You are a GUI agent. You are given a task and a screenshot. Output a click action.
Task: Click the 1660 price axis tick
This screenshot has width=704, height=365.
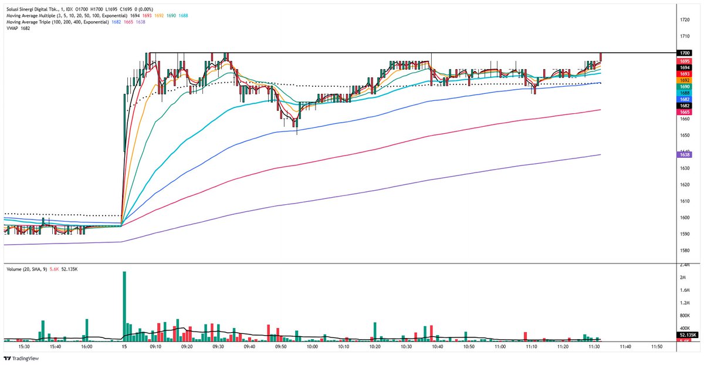(x=685, y=119)
